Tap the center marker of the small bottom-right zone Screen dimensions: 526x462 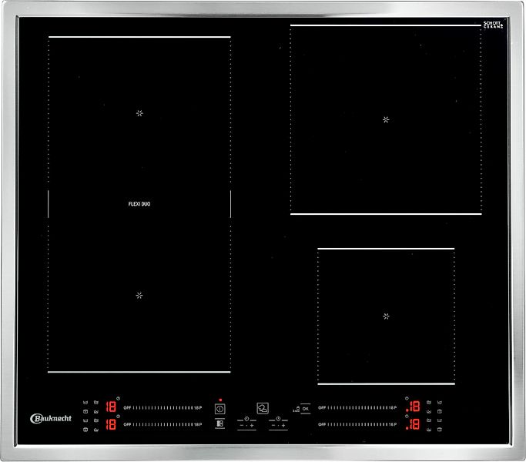click(x=386, y=316)
